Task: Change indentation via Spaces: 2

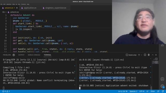Action: pyautogui.click(x=133, y=91)
